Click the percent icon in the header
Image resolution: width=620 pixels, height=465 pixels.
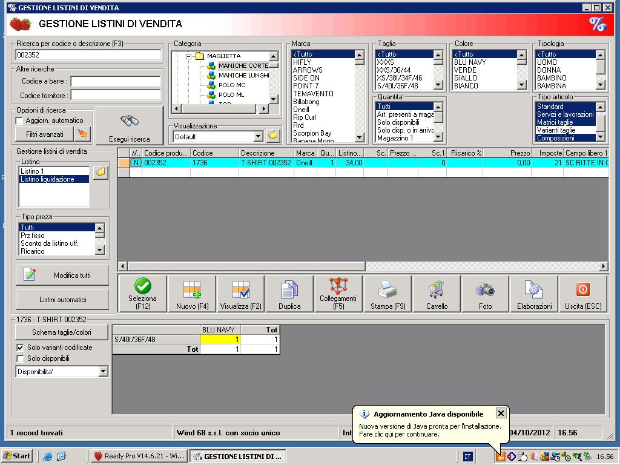coord(598,24)
